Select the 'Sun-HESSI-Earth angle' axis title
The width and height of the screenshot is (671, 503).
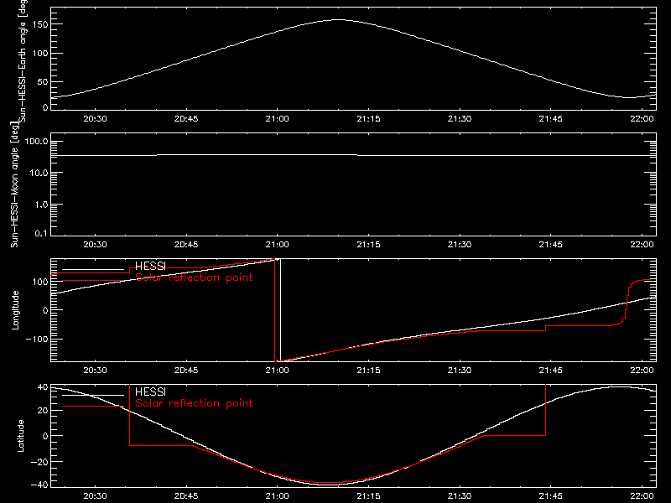pyautogui.click(x=23, y=61)
